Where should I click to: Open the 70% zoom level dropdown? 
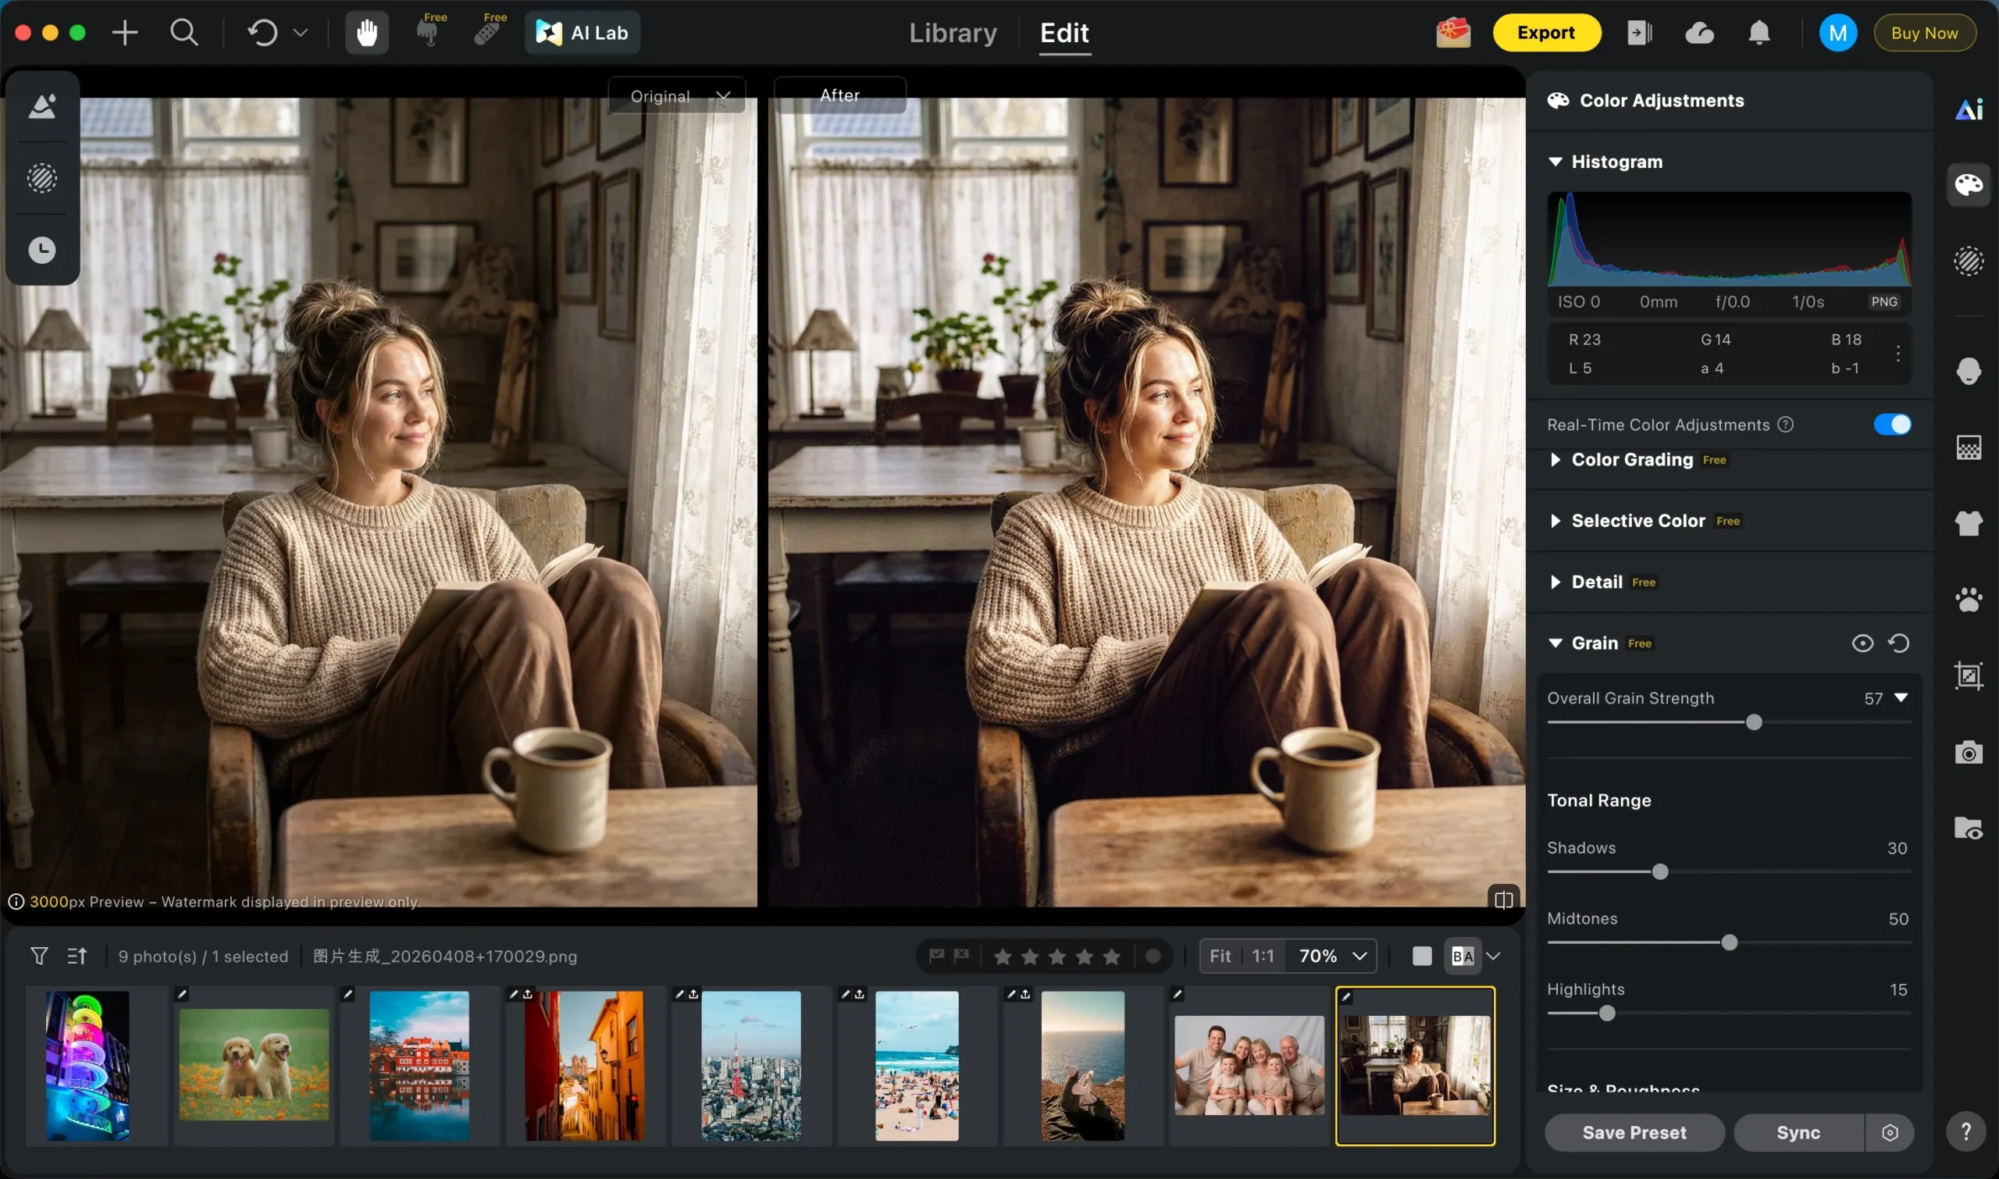[x=1332, y=956]
